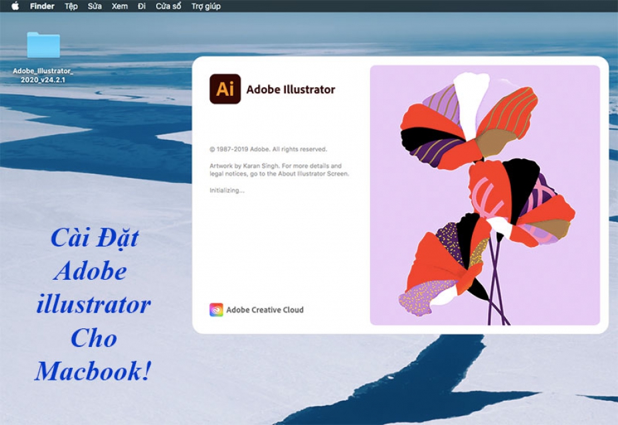This screenshot has width=618, height=425.
Task: Click the Adobe Illustrator title text
Action: coord(291,89)
